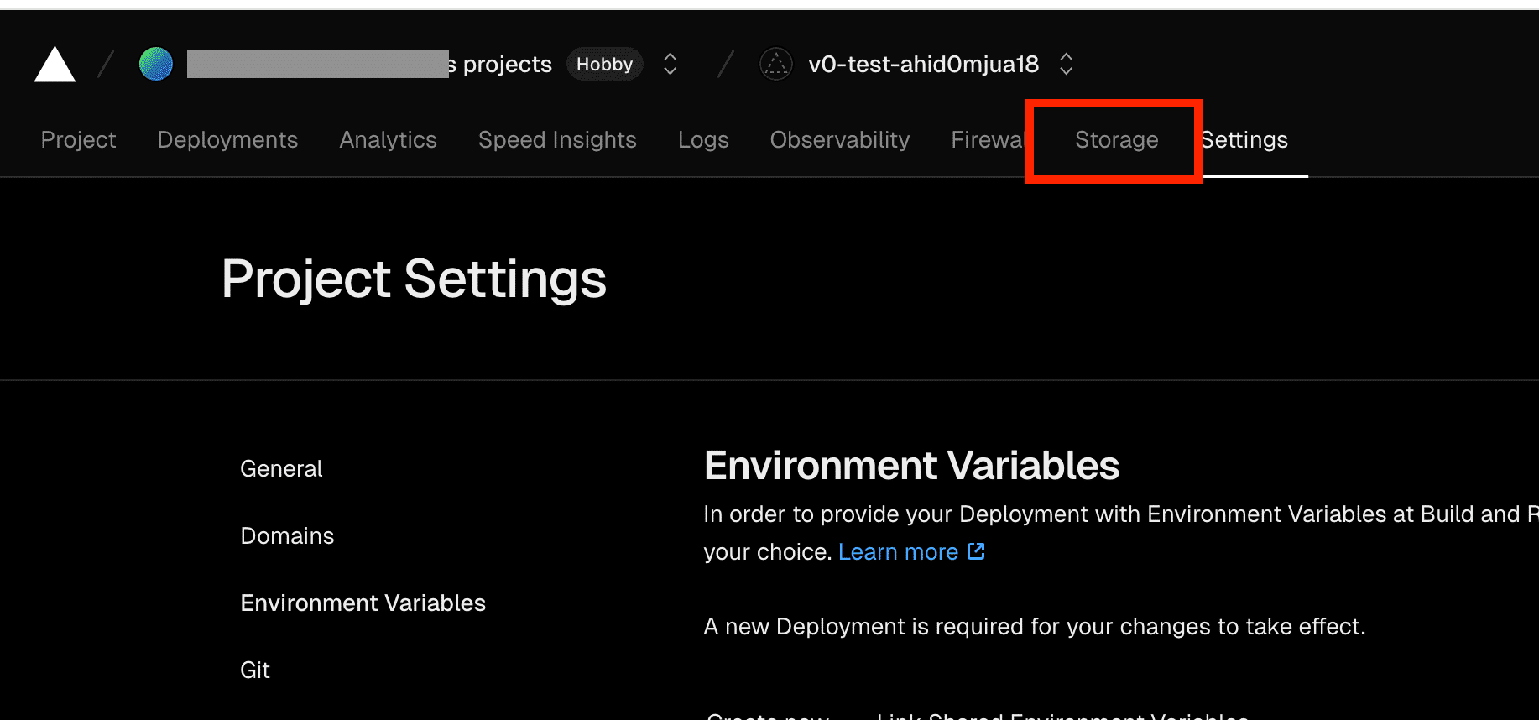Open the team switcher chevron next to Hobby
This screenshot has width=1539, height=720.
[x=670, y=65]
